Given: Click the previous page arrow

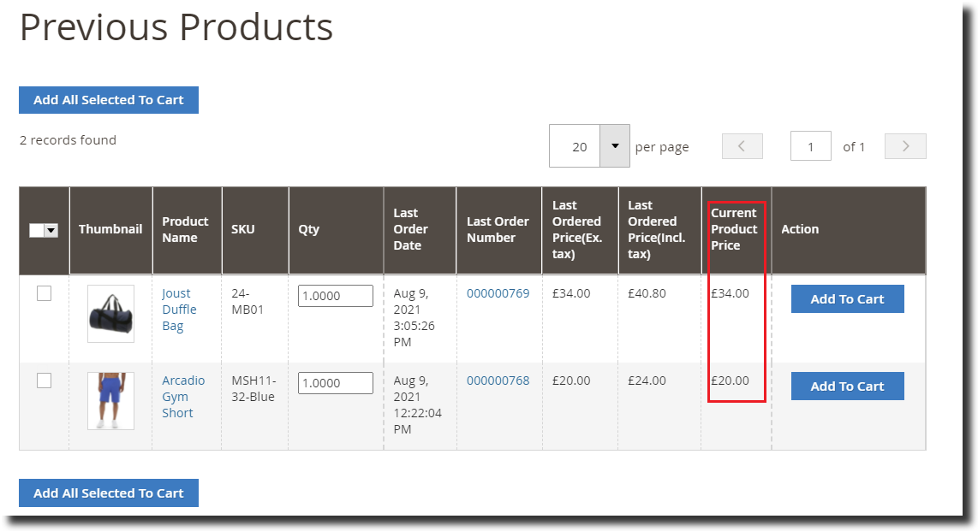Looking at the screenshot, I should coord(742,145).
